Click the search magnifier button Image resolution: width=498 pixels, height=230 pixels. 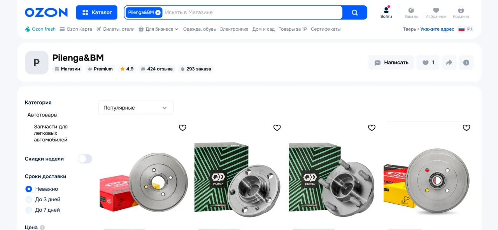click(x=354, y=12)
